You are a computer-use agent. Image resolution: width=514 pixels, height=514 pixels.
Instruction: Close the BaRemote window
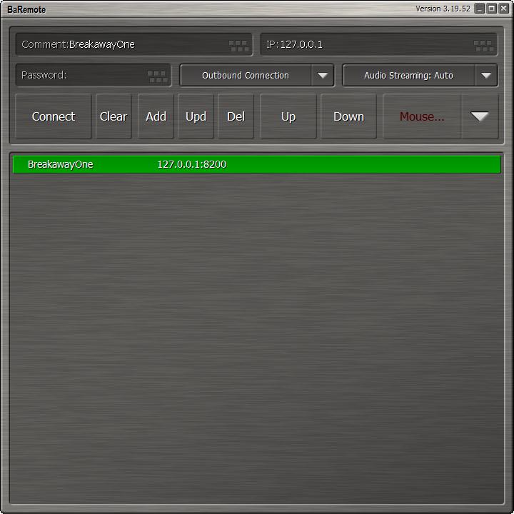pyautogui.click(x=504, y=9)
